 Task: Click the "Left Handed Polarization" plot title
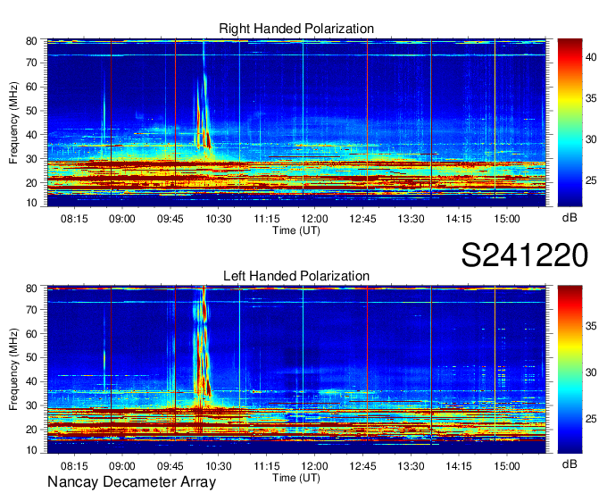click(296, 276)
